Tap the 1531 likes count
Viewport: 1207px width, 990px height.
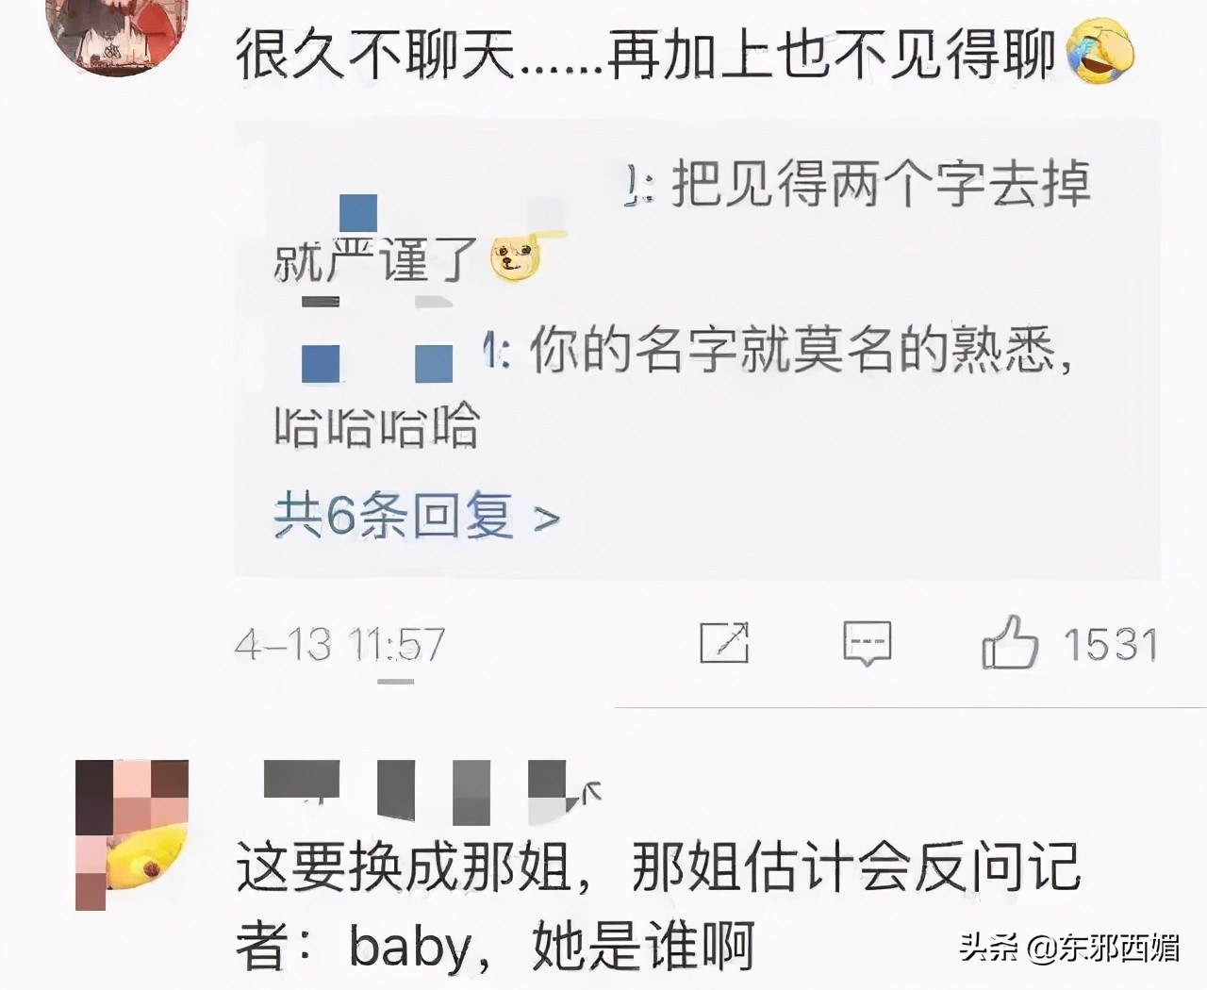1110,645
